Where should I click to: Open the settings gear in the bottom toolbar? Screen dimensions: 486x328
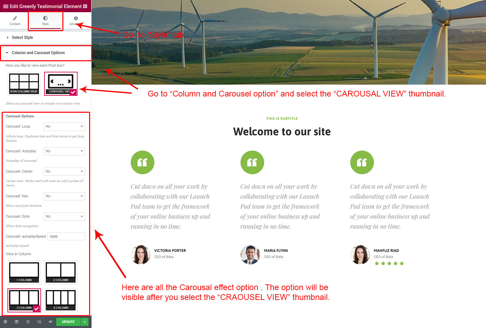point(5,322)
